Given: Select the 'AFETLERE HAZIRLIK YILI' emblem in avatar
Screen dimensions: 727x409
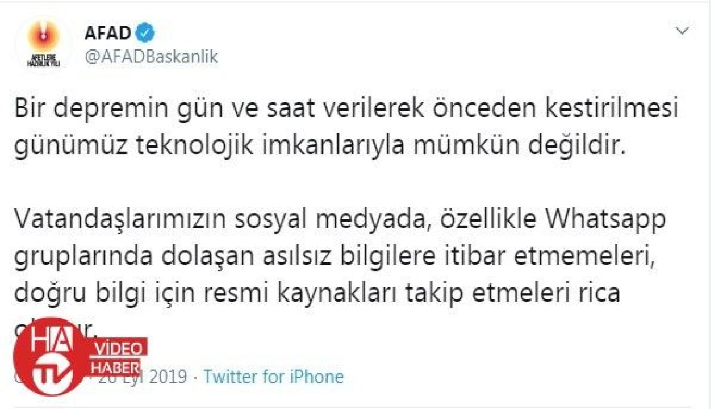Looking at the screenshot, I should pyautogui.click(x=44, y=61).
